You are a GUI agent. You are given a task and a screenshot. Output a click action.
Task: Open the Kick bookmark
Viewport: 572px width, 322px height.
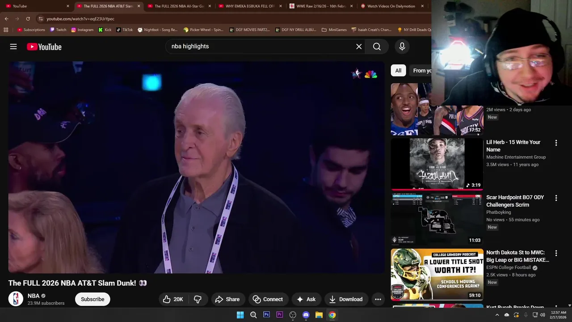[105, 30]
